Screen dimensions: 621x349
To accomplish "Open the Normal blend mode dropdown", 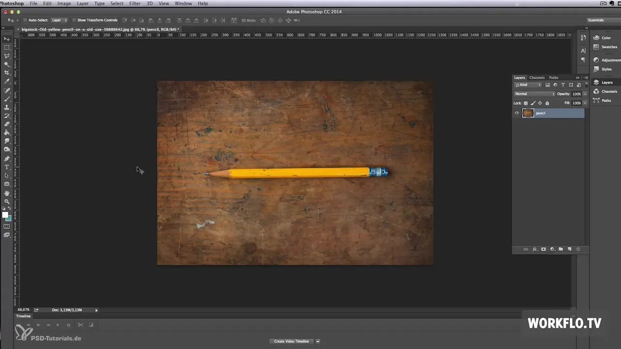I will click(534, 94).
